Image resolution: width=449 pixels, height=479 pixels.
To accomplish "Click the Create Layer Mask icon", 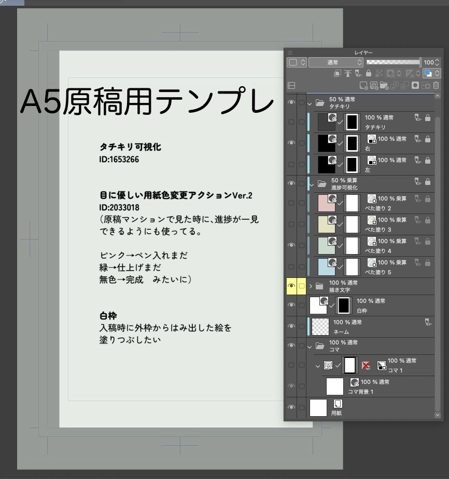I will [x=415, y=86].
